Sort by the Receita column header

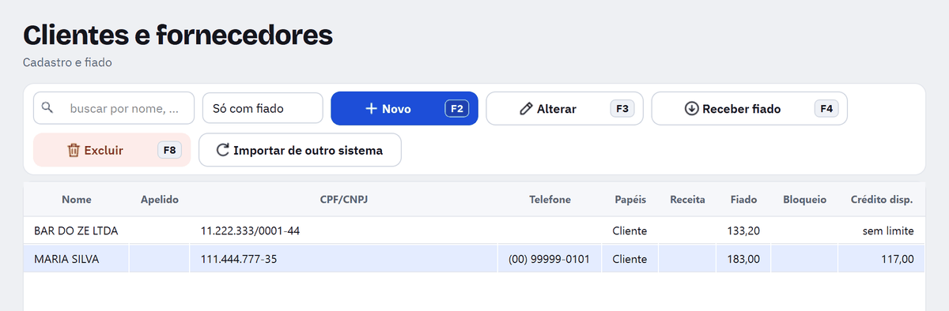point(687,200)
